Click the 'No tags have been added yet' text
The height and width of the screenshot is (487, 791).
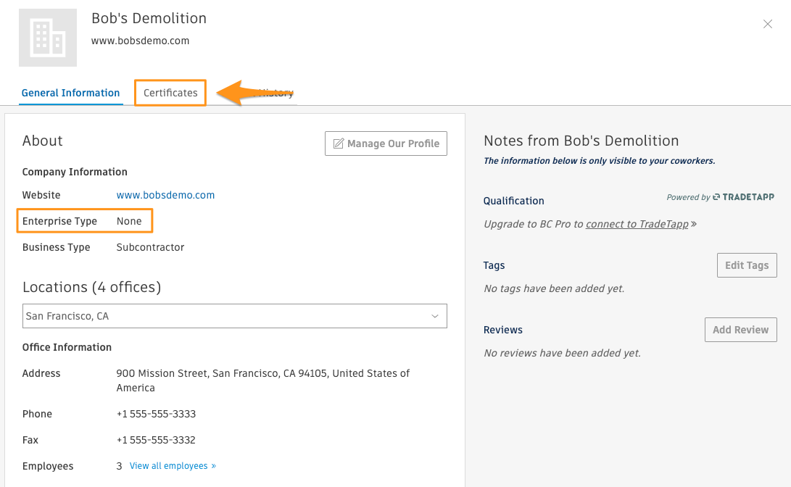(x=554, y=289)
